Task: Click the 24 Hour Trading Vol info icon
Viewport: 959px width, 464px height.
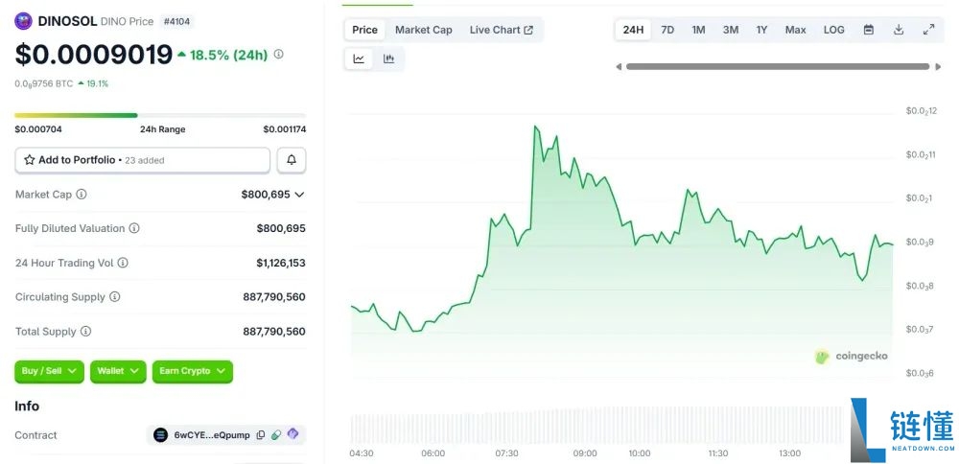Action: (x=123, y=263)
